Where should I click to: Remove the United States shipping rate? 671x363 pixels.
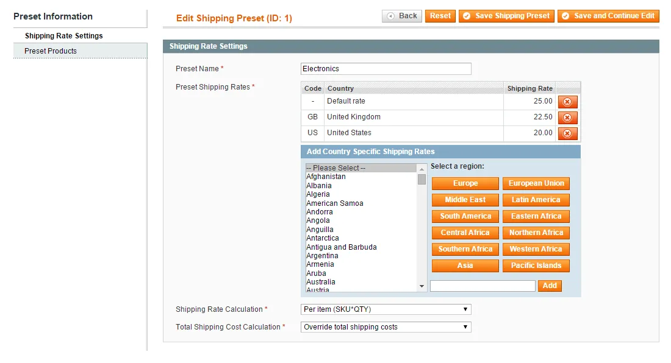click(567, 133)
